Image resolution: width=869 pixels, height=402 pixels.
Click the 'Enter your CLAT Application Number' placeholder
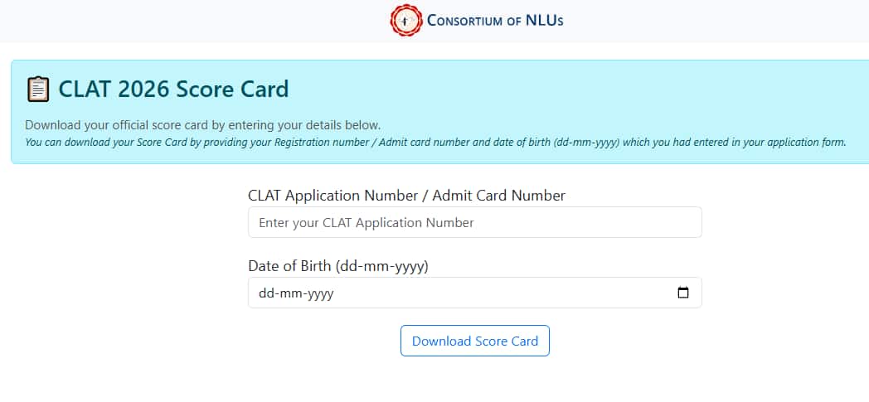pos(367,222)
